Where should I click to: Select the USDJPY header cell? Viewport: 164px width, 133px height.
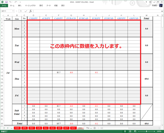click(x=33, y=18)
